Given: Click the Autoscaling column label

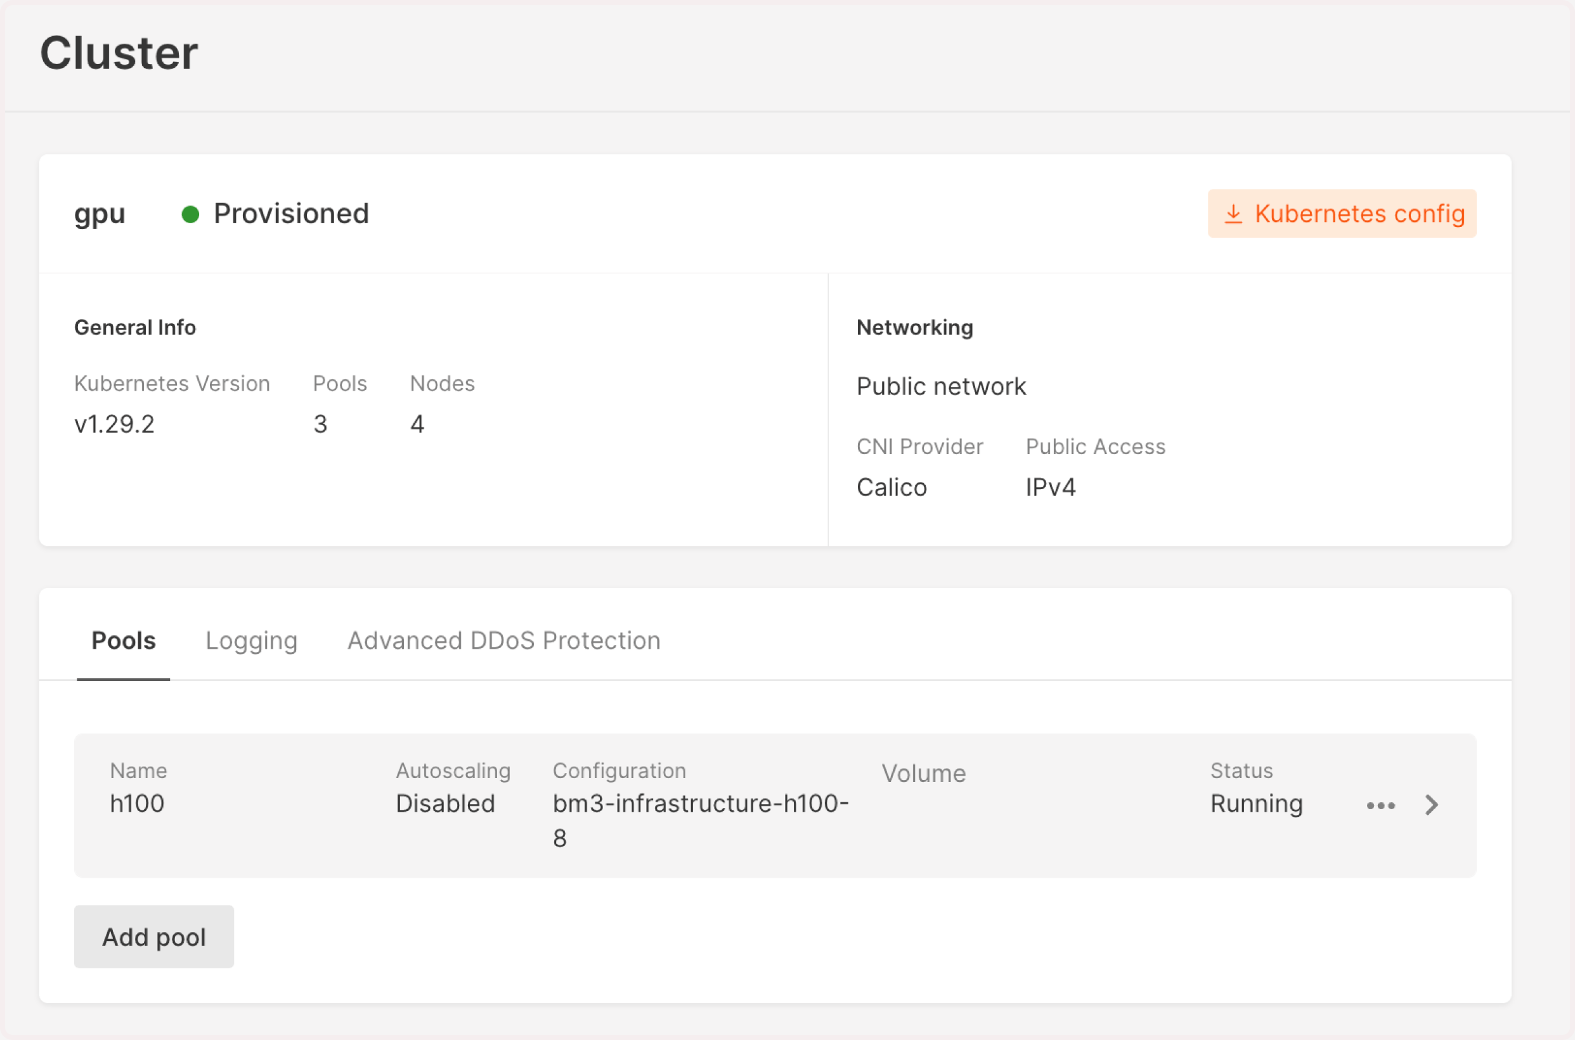Looking at the screenshot, I should [x=453, y=770].
